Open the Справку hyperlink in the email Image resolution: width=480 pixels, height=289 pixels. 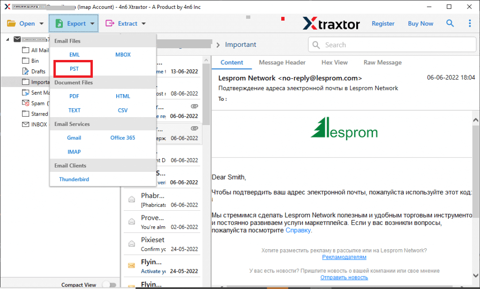[298, 230]
